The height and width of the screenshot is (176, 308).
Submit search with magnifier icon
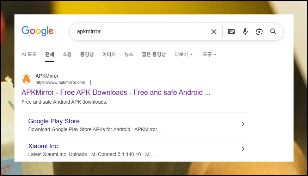[273, 32]
